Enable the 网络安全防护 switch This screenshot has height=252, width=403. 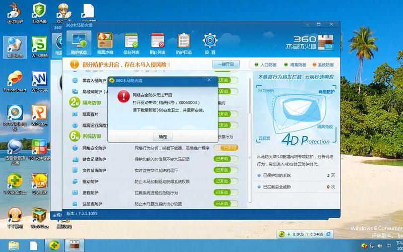pyautogui.click(x=226, y=148)
